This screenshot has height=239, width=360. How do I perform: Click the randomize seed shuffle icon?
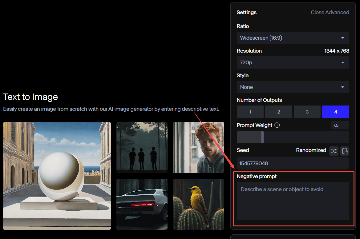click(x=334, y=151)
